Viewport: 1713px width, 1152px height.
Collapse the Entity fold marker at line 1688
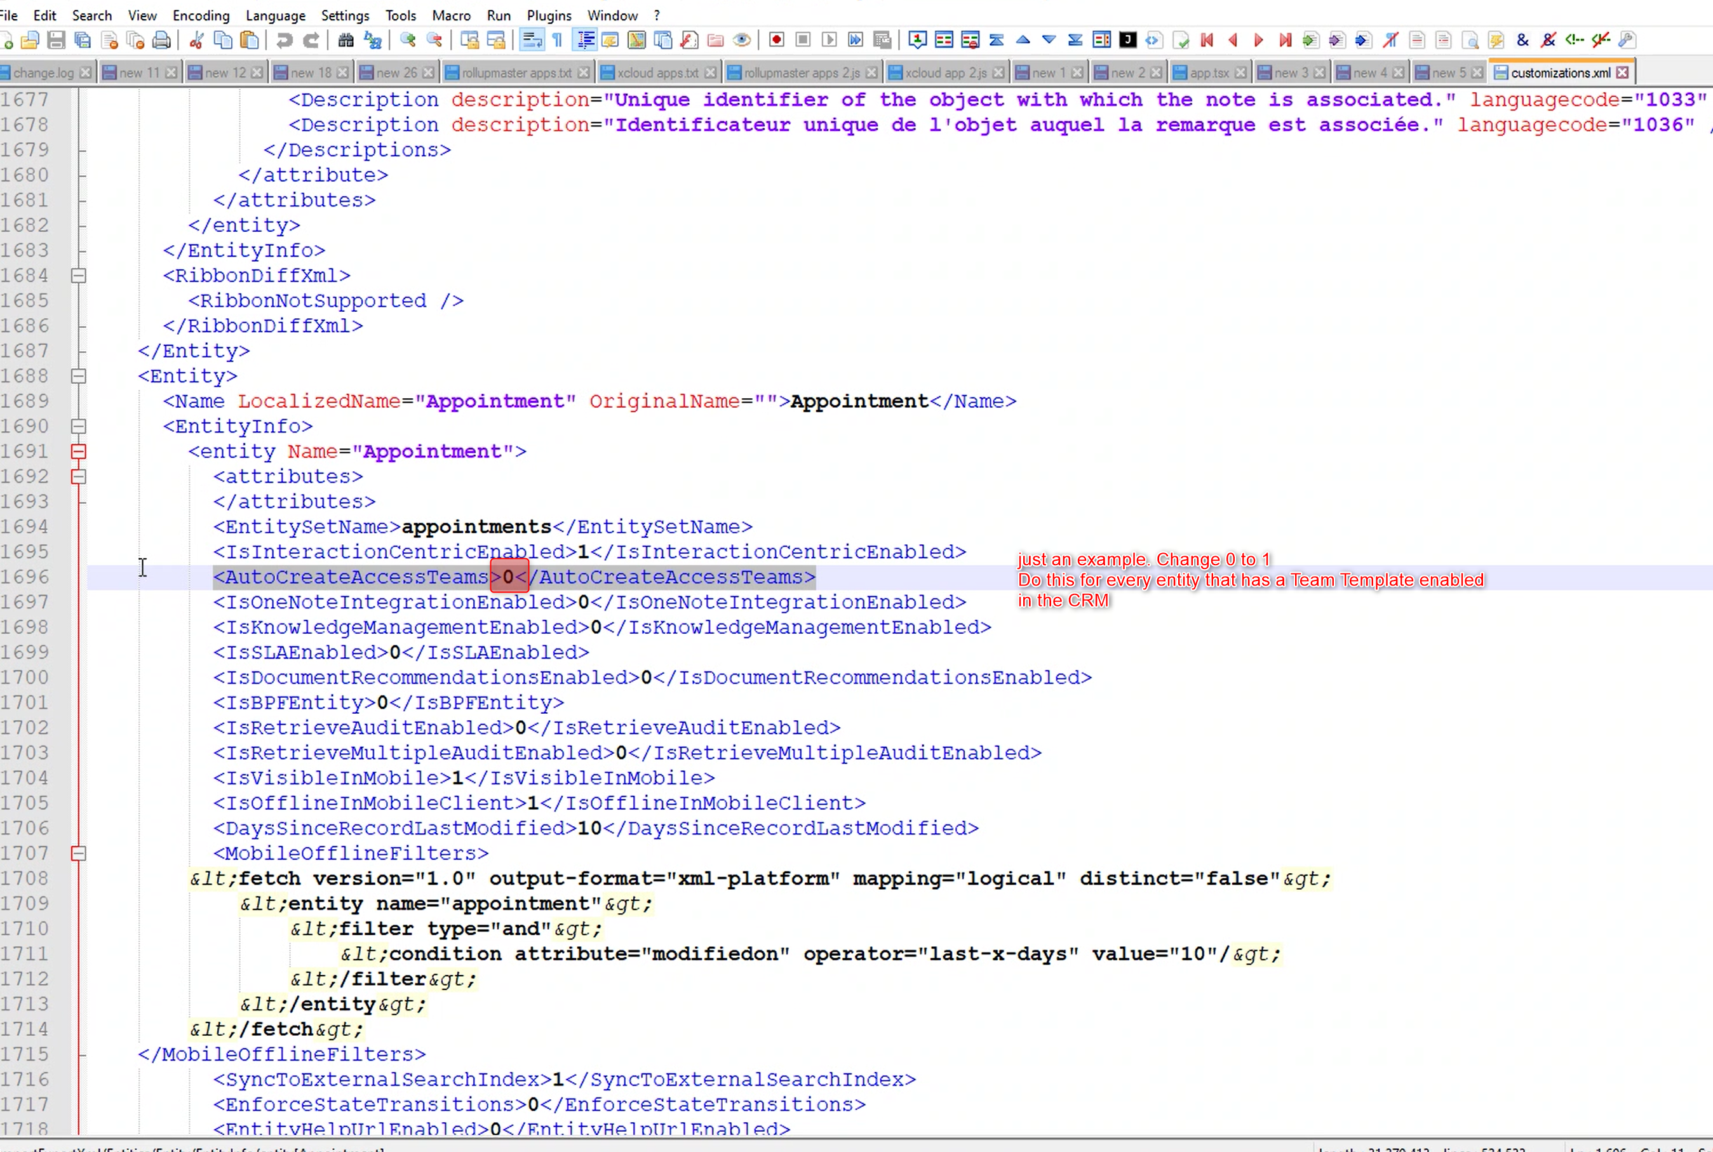coord(79,376)
